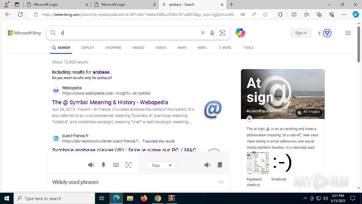Click the Read aloud icon
Image resolution: width=362 pixels, height=204 pixels.
tap(254, 14)
